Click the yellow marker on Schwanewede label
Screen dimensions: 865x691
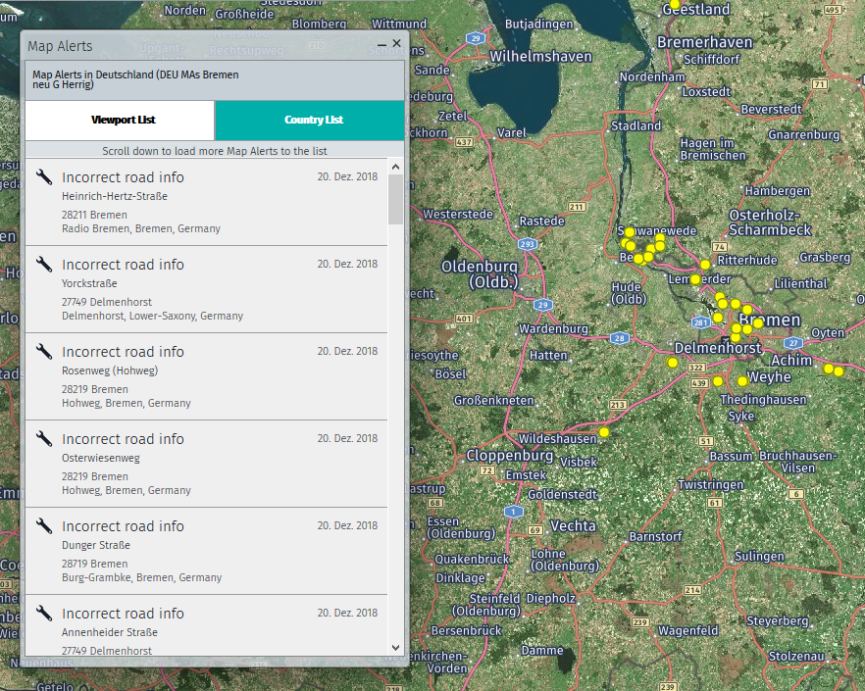[x=630, y=232]
